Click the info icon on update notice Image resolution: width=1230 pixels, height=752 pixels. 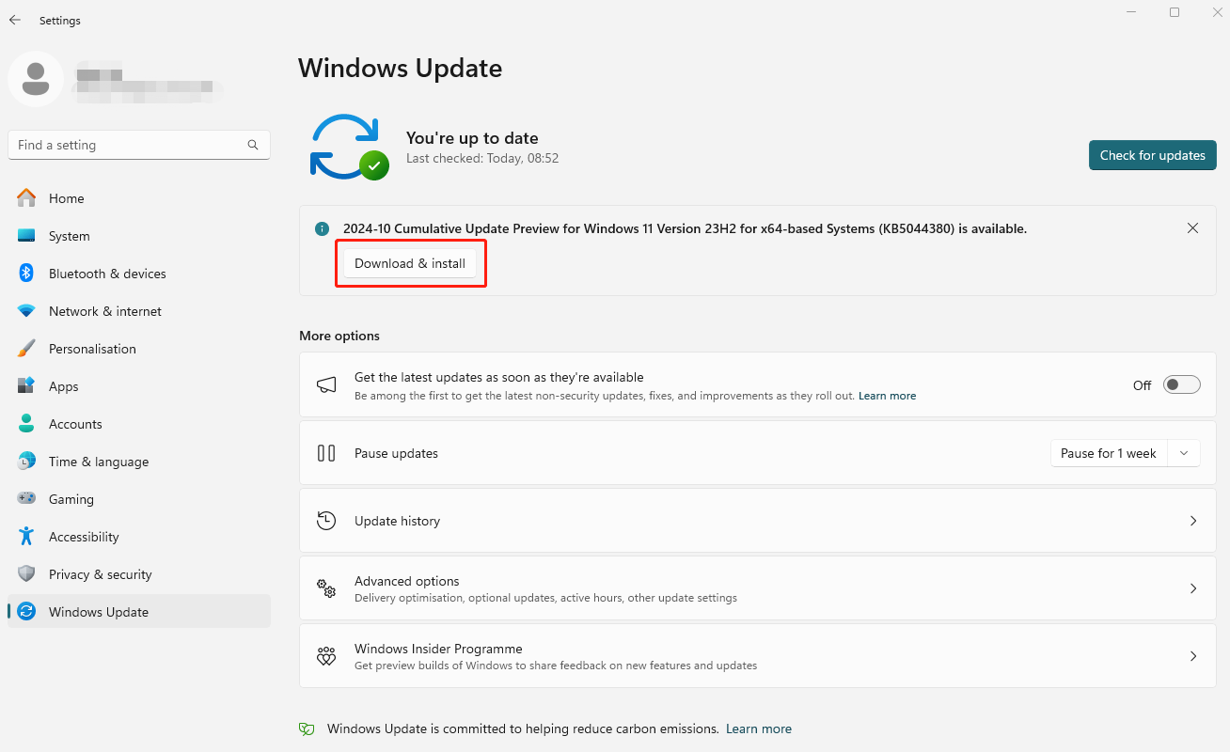click(x=323, y=228)
